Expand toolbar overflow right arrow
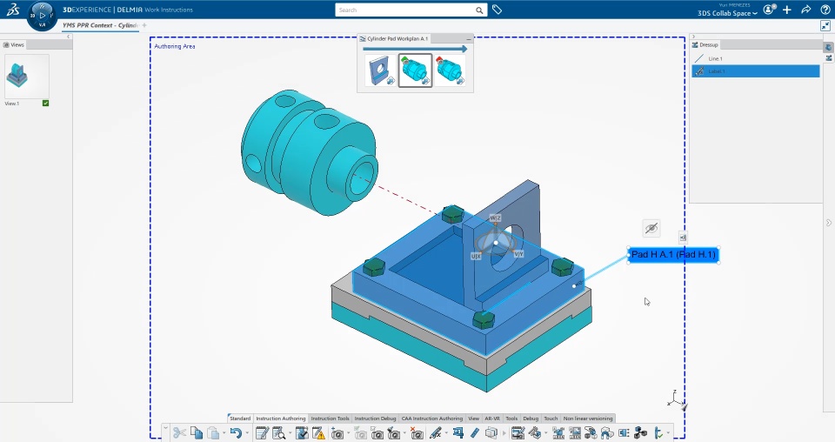This screenshot has width=835, height=442. [504, 433]
